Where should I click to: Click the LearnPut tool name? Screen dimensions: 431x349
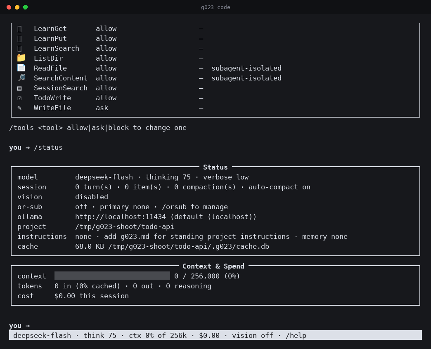point(50,38)
